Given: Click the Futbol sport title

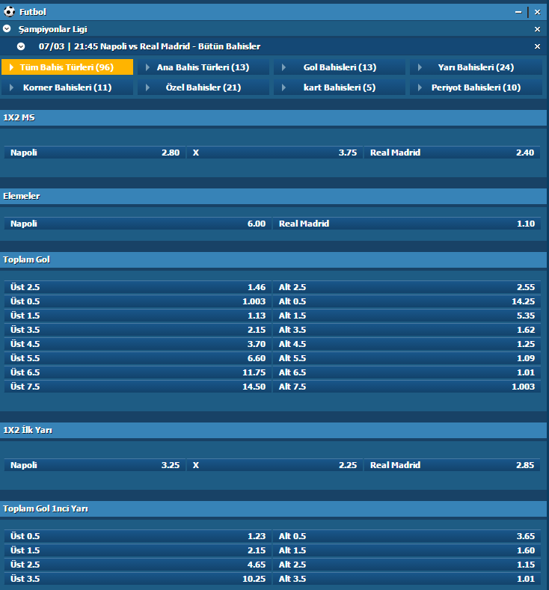Looking at the screenshot, I should (33, 12).
